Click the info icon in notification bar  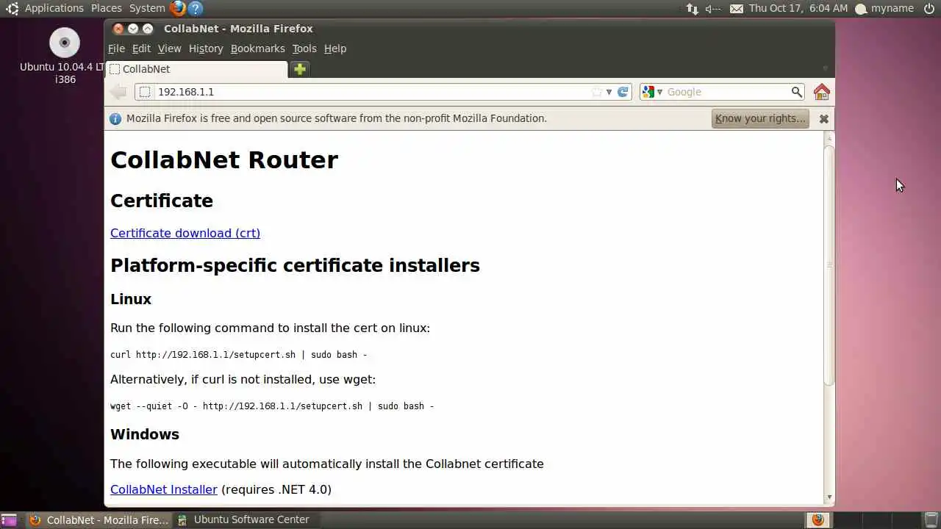pyautogui.click(x=115, y=118)
